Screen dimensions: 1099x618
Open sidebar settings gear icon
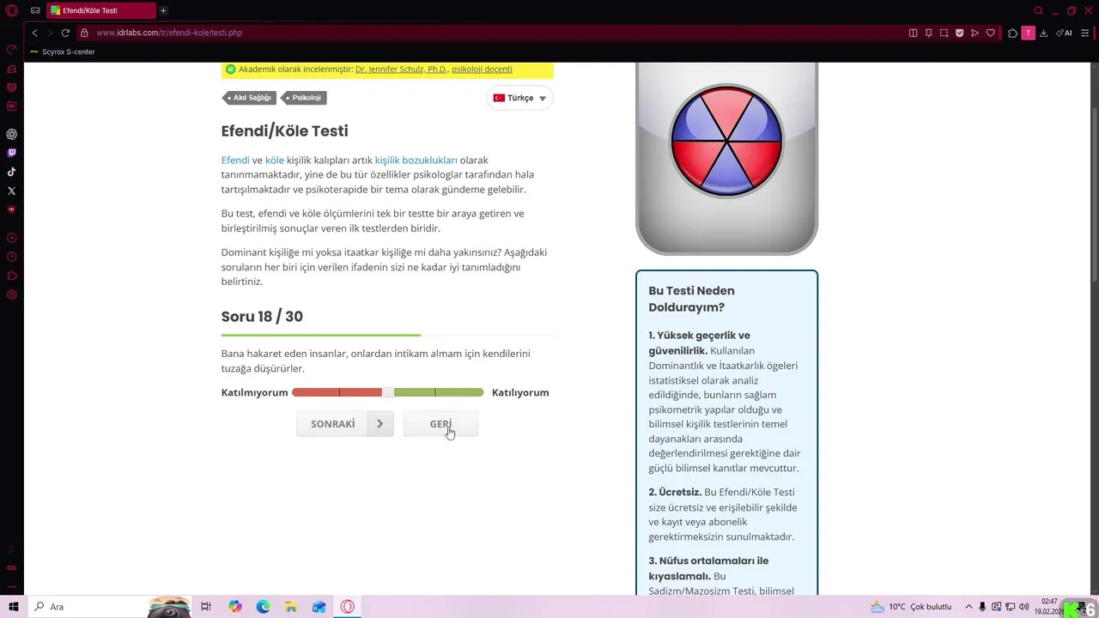11,294
